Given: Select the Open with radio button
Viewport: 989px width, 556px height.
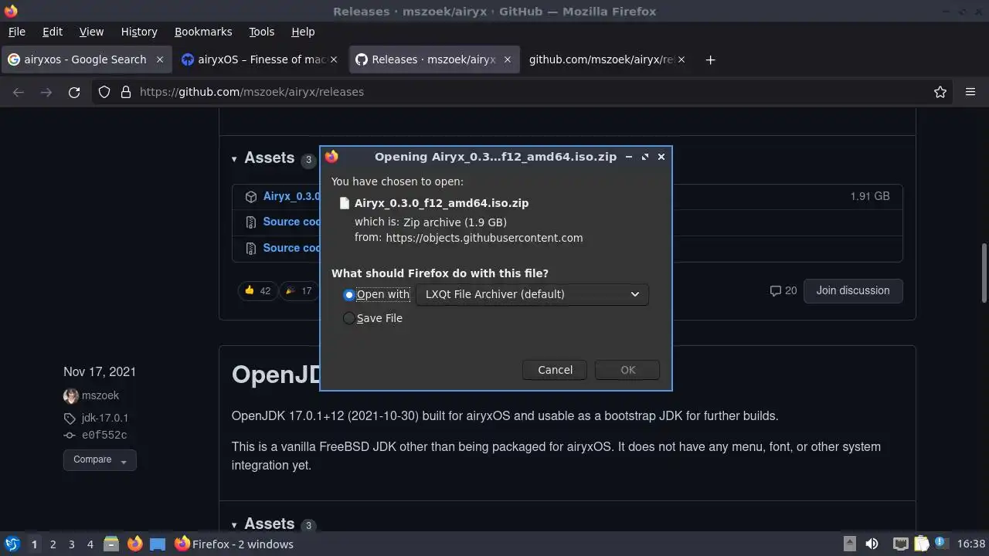Looking at the screenshot, I should pos(349,295).
